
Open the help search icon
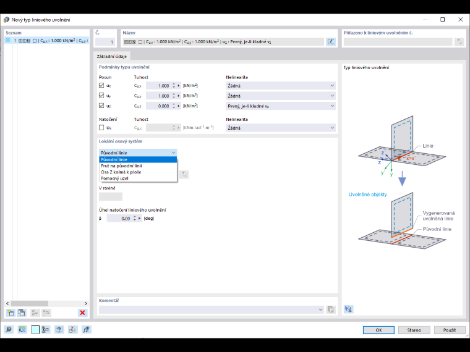click(9, 330)
